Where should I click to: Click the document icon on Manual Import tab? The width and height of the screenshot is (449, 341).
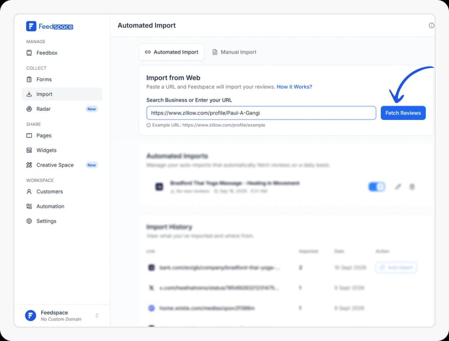(215, 52)
